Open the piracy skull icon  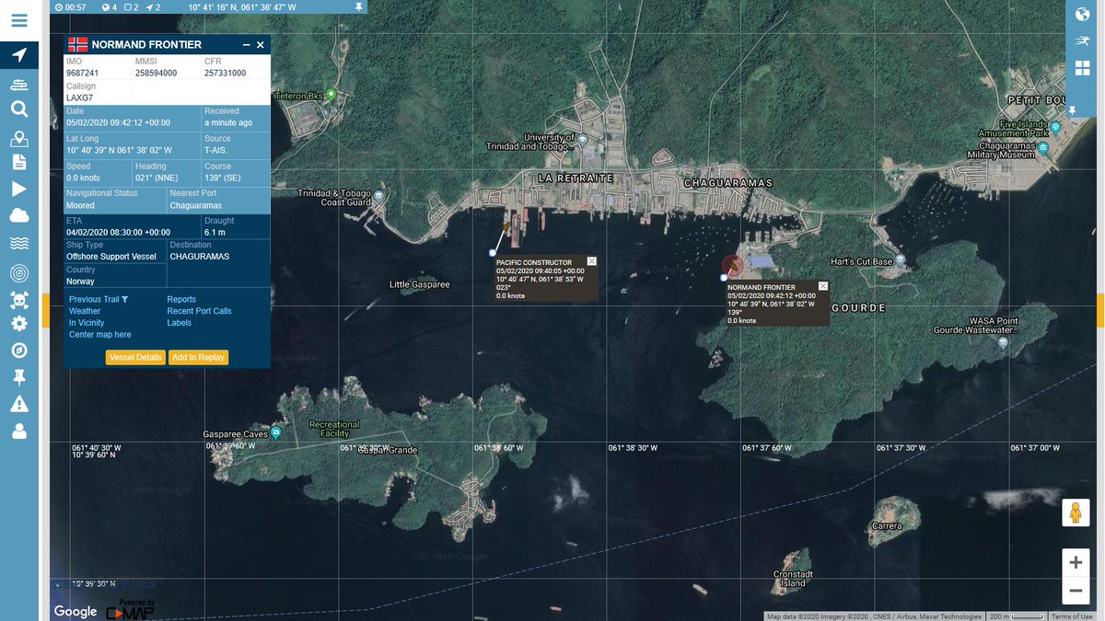click(x=19, y=299)
